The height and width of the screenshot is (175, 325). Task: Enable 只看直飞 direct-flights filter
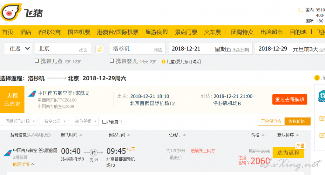104,122
